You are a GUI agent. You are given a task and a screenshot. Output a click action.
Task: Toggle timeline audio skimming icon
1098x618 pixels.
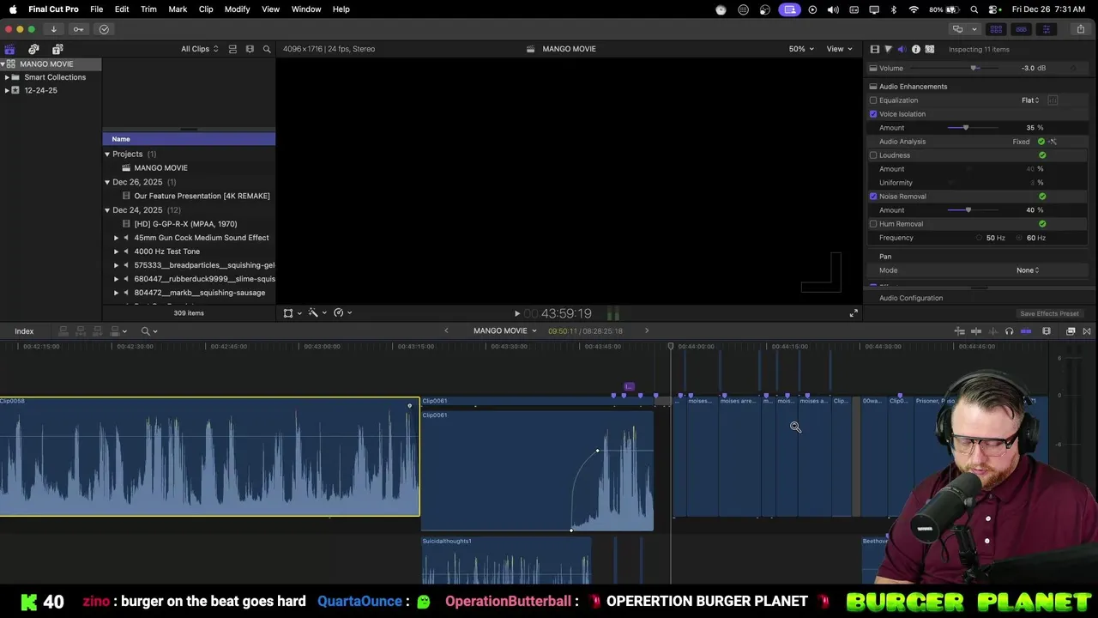(x=992, y=331)
